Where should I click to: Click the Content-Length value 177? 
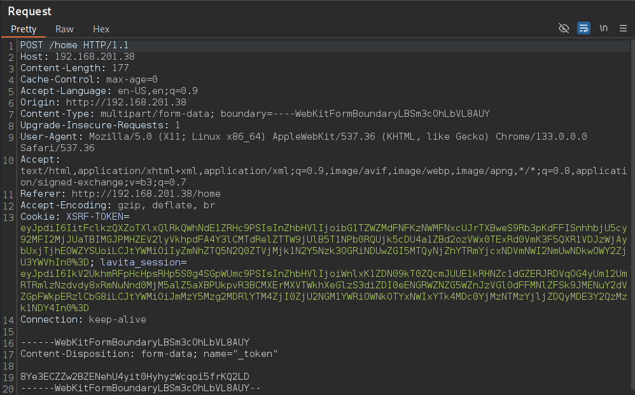121,68
